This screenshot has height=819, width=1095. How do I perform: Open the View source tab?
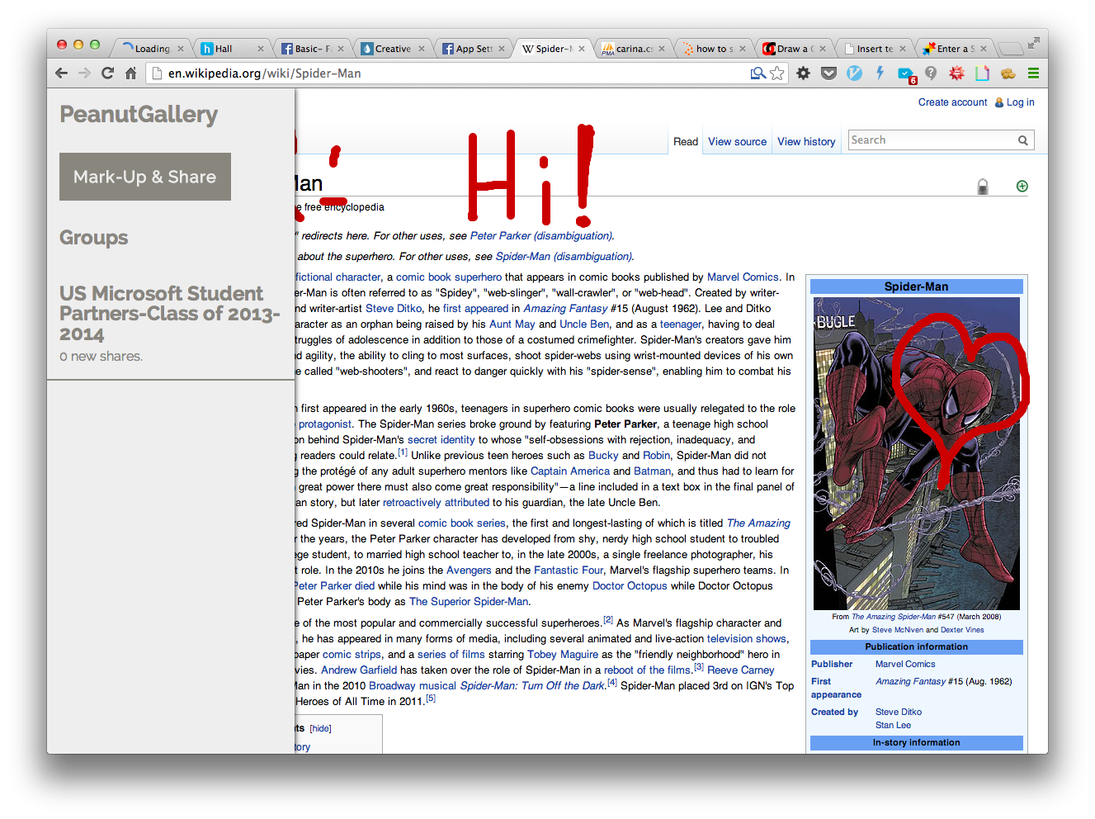tap(737, 142)
